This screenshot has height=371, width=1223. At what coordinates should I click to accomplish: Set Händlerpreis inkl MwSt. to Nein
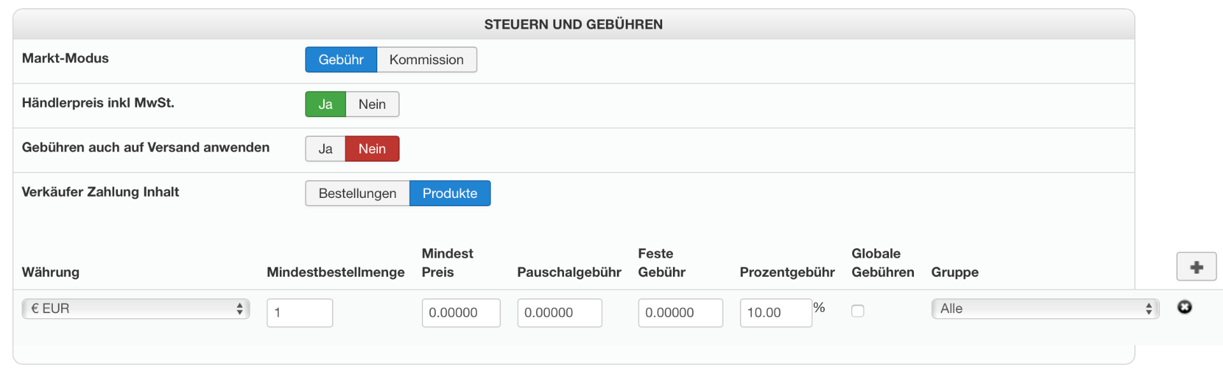click(x=372, y=104)
